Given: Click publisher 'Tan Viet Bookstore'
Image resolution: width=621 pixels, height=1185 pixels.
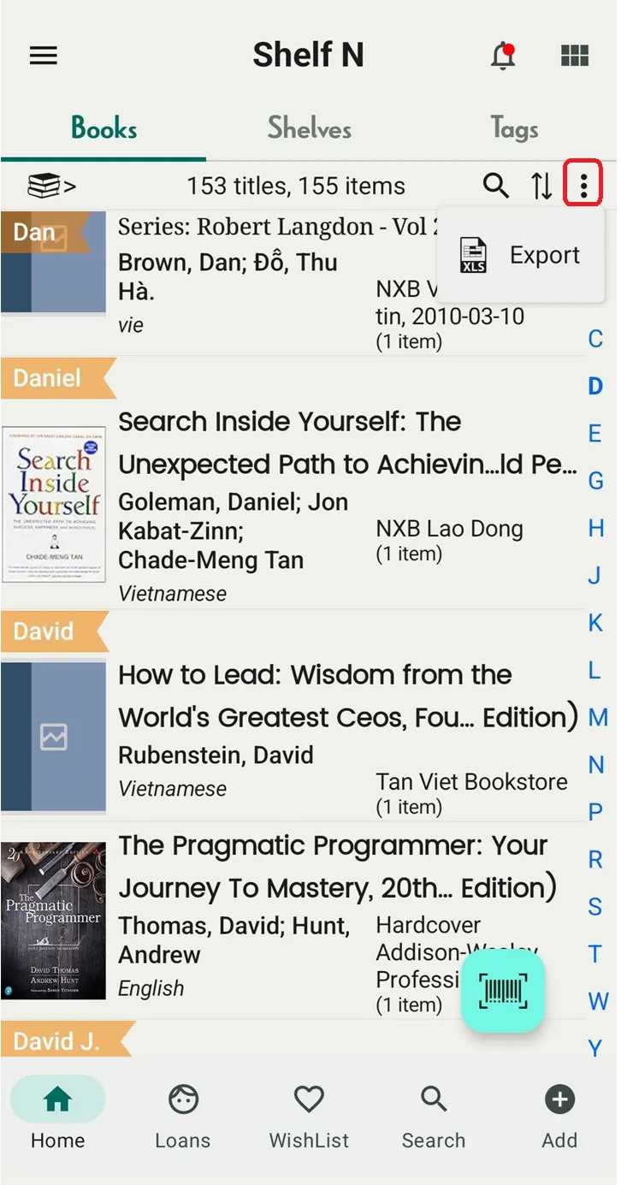Looking at the screenshot, I should 471,782.
